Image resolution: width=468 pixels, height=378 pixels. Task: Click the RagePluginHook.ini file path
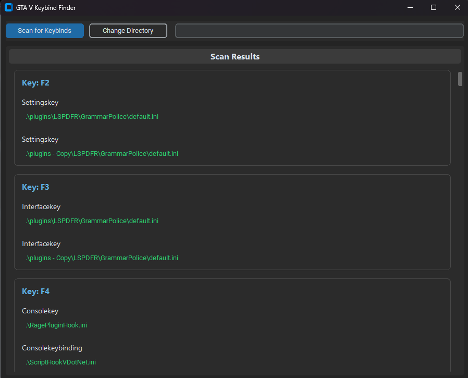coord(56,325)
